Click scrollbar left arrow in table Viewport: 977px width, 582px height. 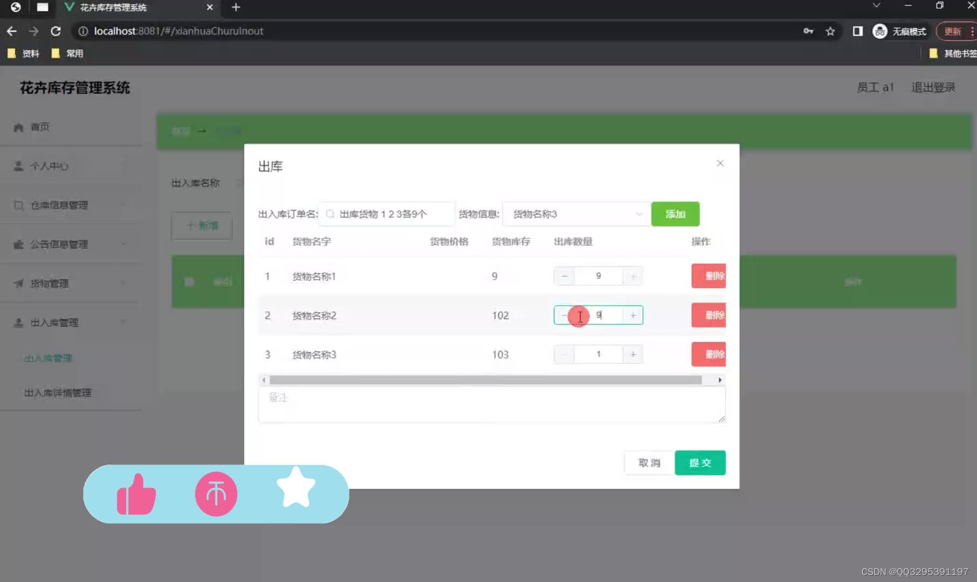tap(263, 380)
